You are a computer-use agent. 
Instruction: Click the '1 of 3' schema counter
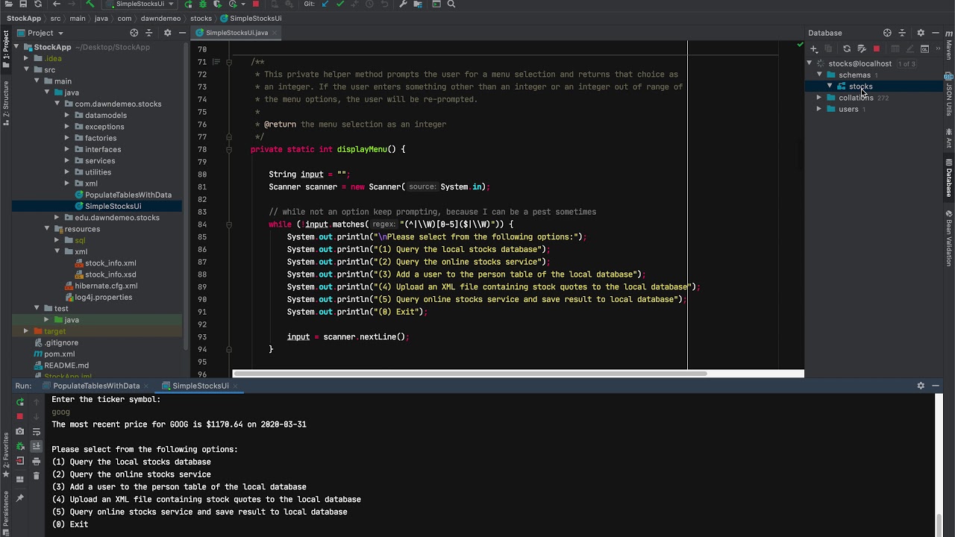coord(907,64)
